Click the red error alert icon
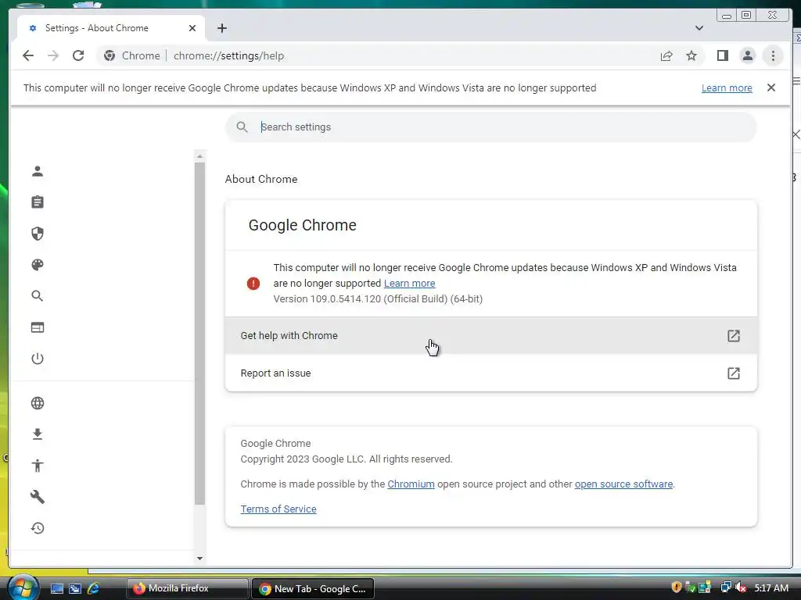801x600 pixels. pos(253,283)
